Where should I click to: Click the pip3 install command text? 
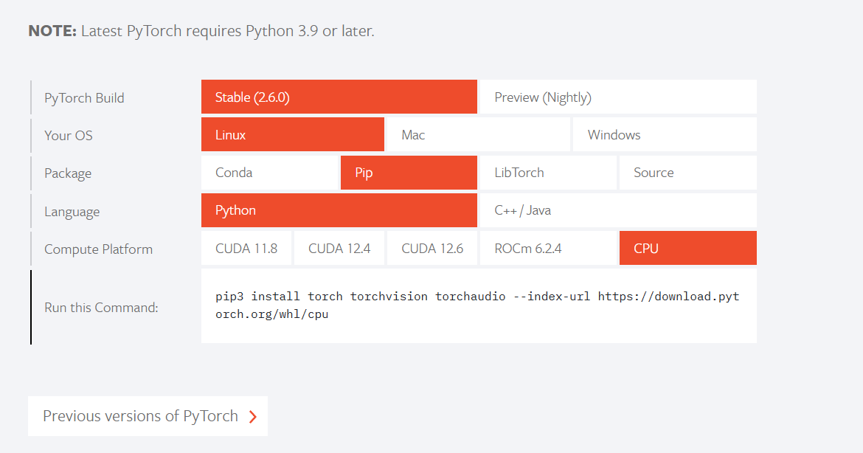click(477, 305)
